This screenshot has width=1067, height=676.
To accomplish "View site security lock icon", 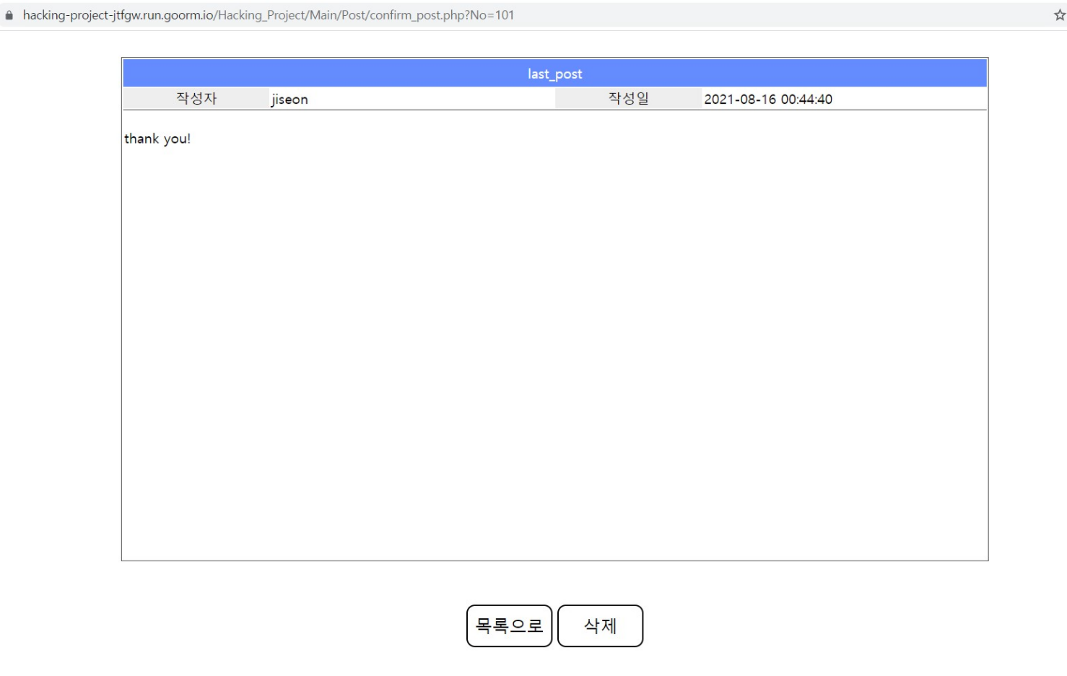I will (9, 15).
